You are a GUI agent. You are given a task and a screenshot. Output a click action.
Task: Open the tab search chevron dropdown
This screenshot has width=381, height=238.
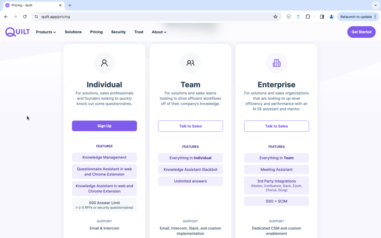point(375,5)
